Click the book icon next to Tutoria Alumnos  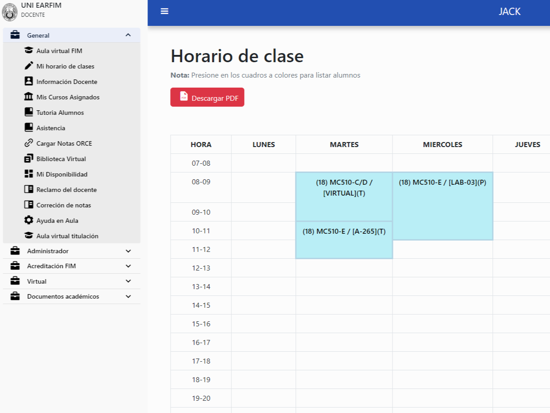[28, 113]
